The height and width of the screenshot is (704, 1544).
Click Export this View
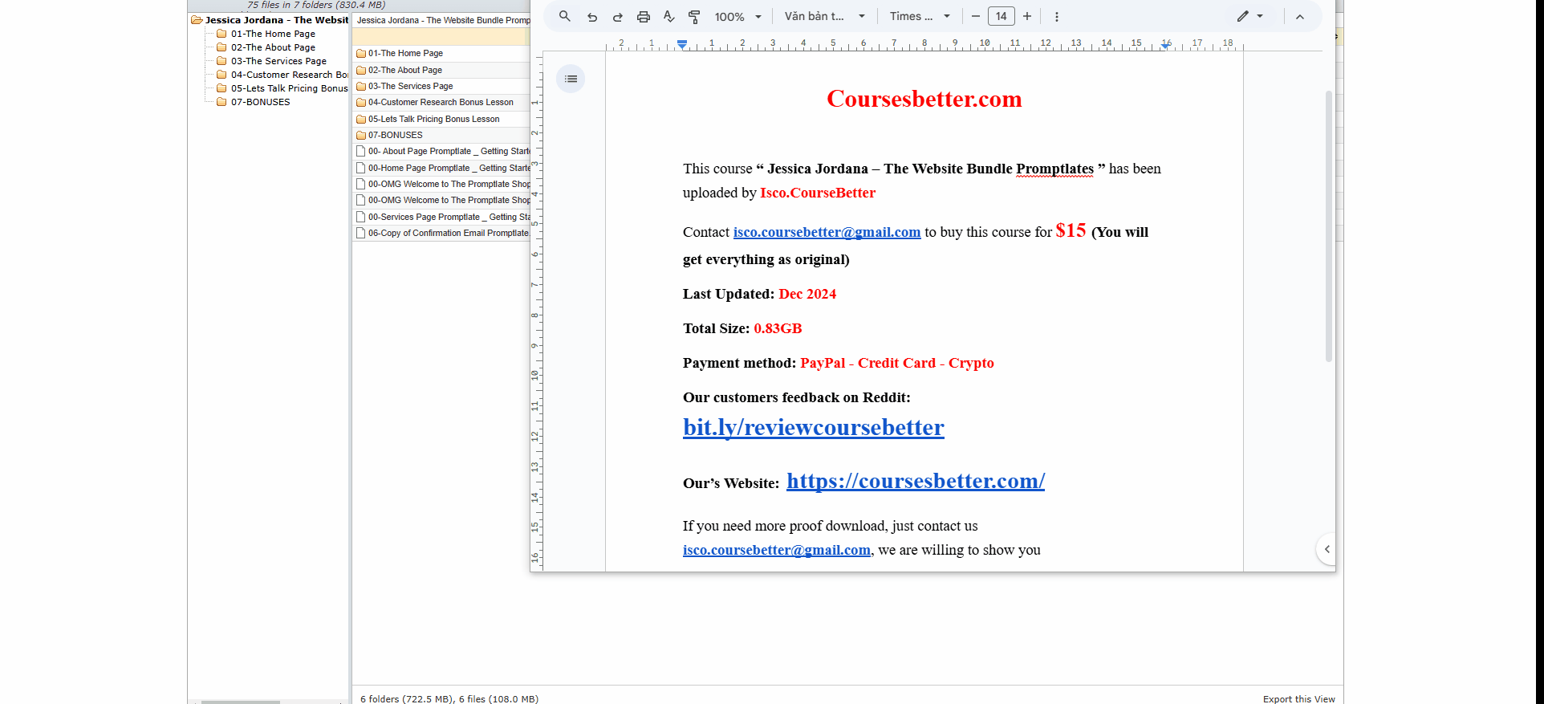1298,699
